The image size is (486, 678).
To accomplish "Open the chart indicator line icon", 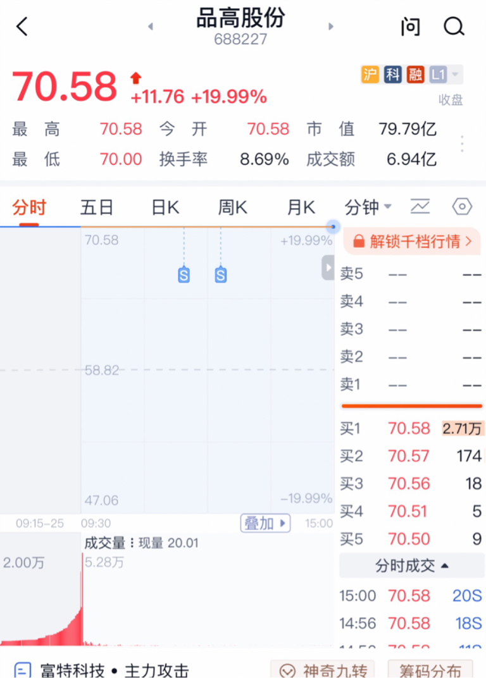I will [420, 206].
